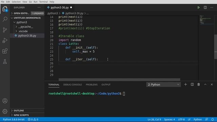Open the Terminal menu

(43, 2)
